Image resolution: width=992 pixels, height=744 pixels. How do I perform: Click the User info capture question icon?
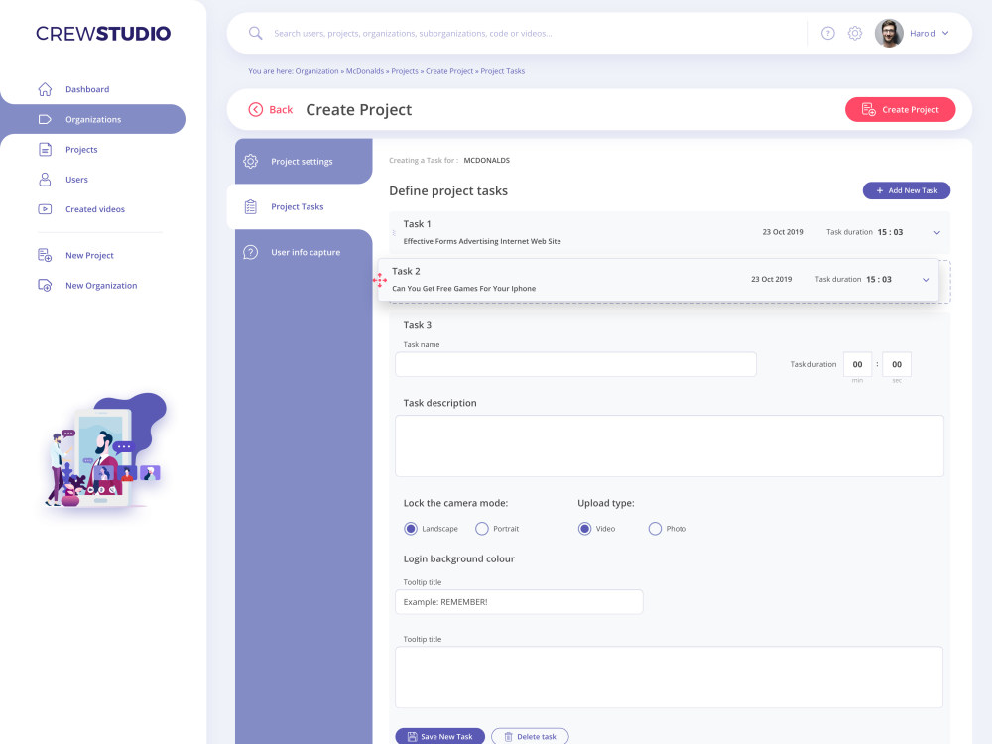pos(251,252)
